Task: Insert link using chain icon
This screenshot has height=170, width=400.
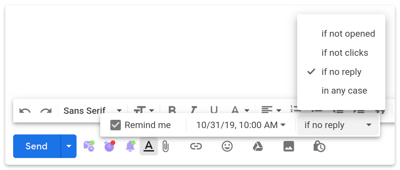Action: click(196, 146)
